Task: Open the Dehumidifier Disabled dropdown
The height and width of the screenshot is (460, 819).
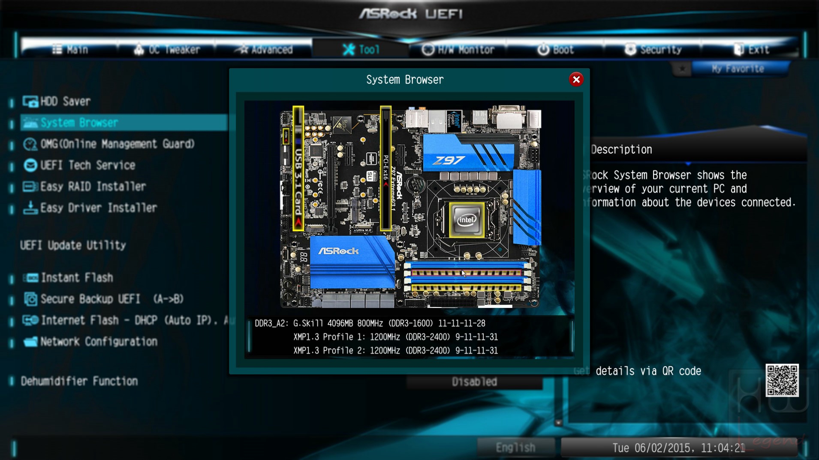Action: (474, 382)
